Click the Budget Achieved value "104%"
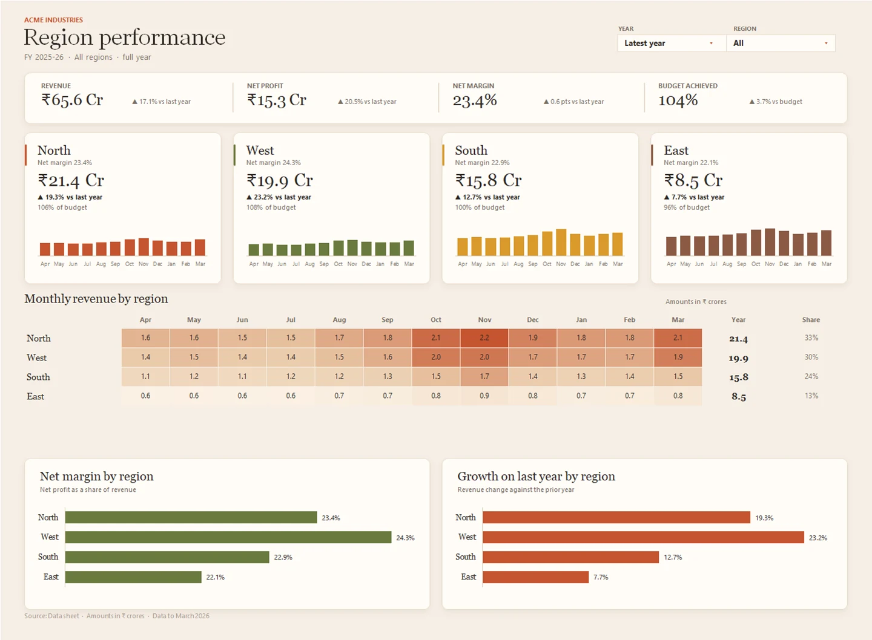The height and width of the screenshot is (640, 872). (678, 100)
